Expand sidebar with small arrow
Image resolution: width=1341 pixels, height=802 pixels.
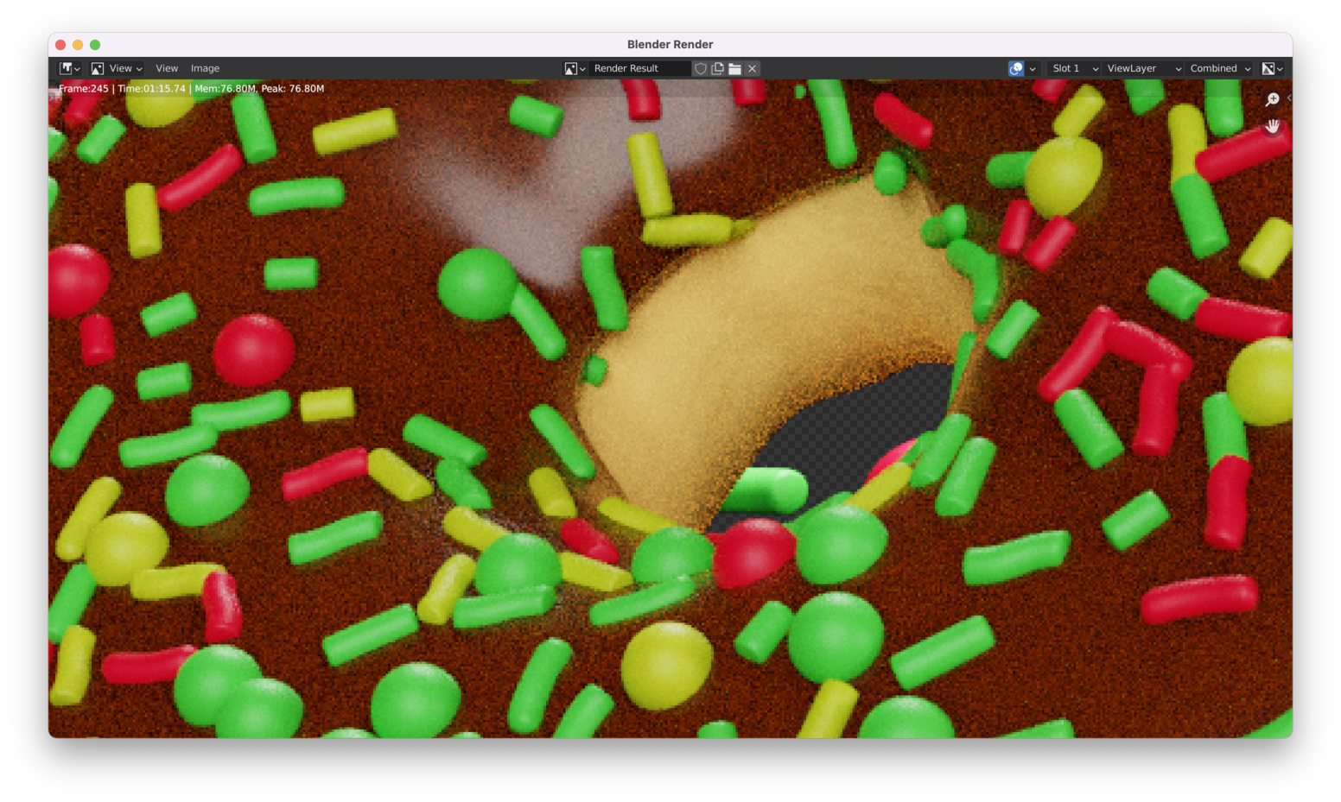[x=1288, y=98]
